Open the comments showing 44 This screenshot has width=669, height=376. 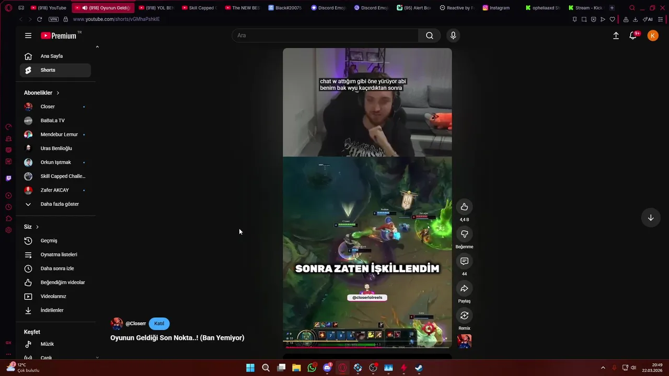pyautogui.click(x=464, y=261)
